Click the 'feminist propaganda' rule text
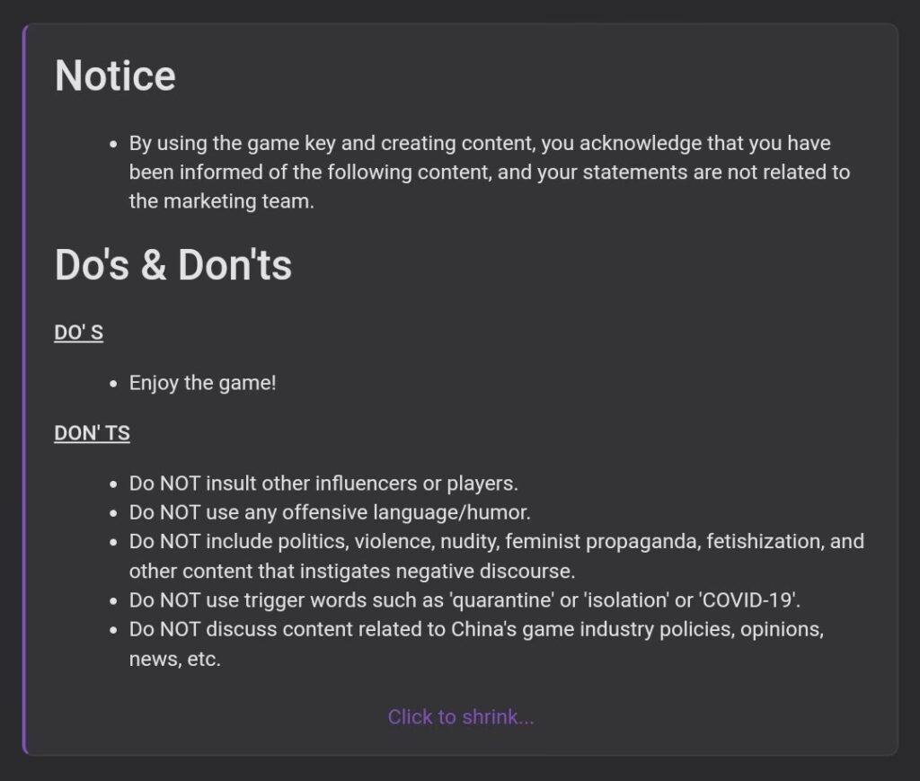The height and width of the screenshot is (781, 920). (603, 541)
